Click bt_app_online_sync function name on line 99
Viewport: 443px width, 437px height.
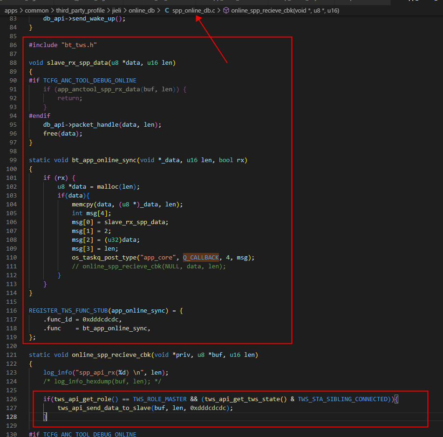click(x=104, y=160)
